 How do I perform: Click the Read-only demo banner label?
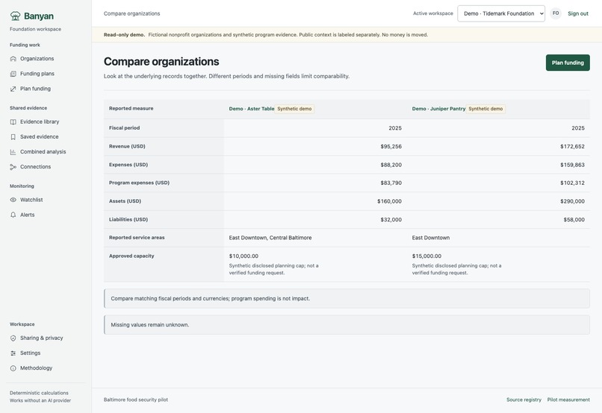pyautogui.click(x=124, y=34)
